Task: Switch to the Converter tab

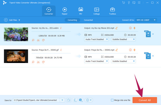Action: 49,11
